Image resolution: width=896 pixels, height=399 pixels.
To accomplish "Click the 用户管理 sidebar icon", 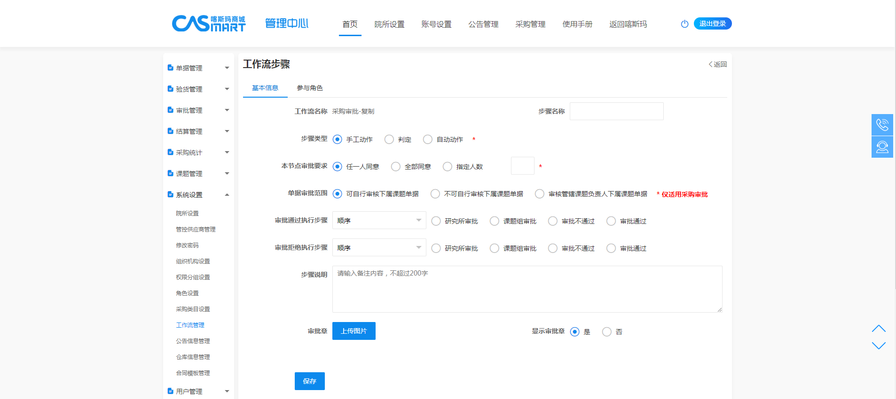I will click(x=170, y=391).
